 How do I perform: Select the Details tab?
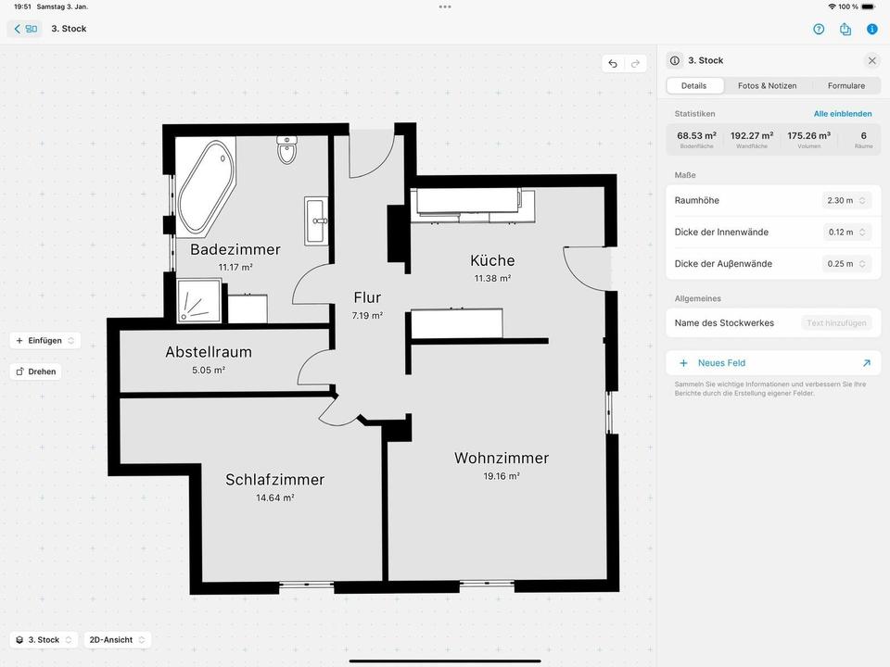click(693, 85)
